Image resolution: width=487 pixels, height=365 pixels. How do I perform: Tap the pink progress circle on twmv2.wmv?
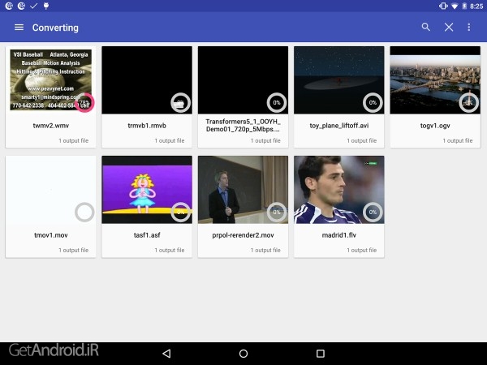point(84,103)
